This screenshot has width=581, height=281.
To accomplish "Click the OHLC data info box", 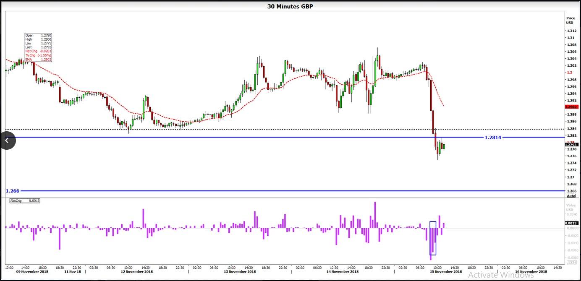I will (x=38, y=47).
